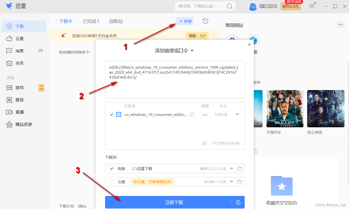This screenshot has width=349, height=209.
Task: Click the 存云盘,节省电脑空间 tip
Action: point(152,182)
